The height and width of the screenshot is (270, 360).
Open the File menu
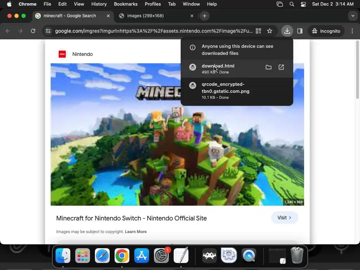click(47, 4)
